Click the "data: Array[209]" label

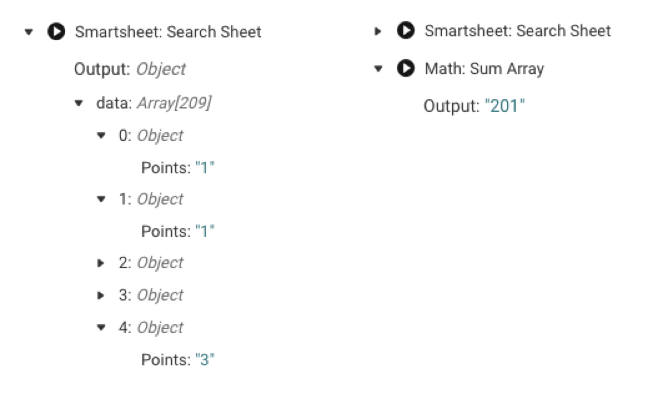coord(153,103)
